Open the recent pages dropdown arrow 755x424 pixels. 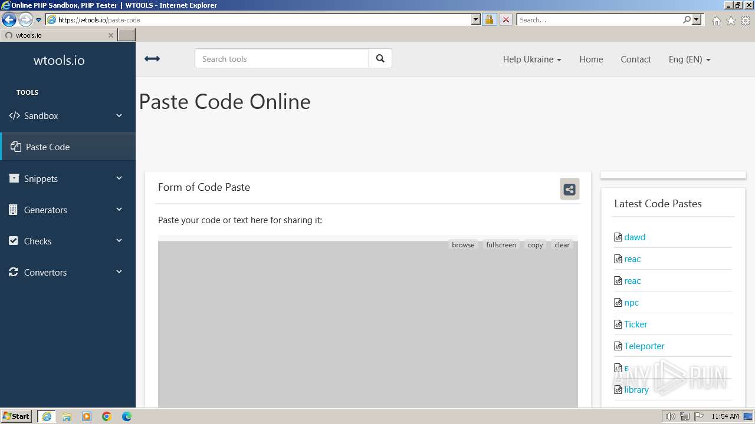(x=39, y=20)
